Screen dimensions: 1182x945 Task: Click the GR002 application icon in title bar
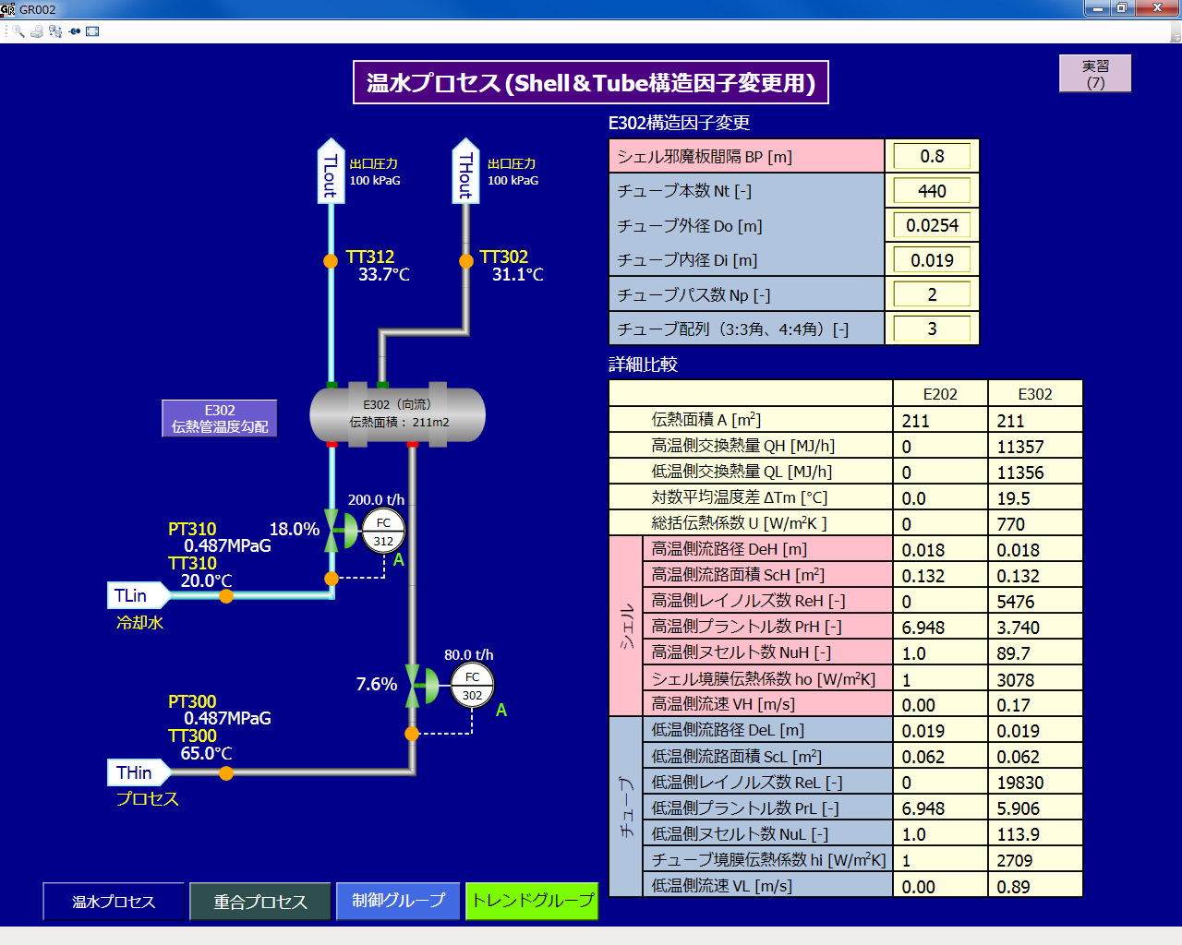pyautogui.click(x=7, y=9)
